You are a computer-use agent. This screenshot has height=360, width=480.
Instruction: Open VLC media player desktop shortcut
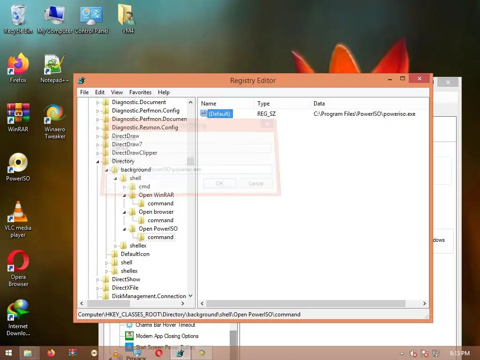(18, 219)
